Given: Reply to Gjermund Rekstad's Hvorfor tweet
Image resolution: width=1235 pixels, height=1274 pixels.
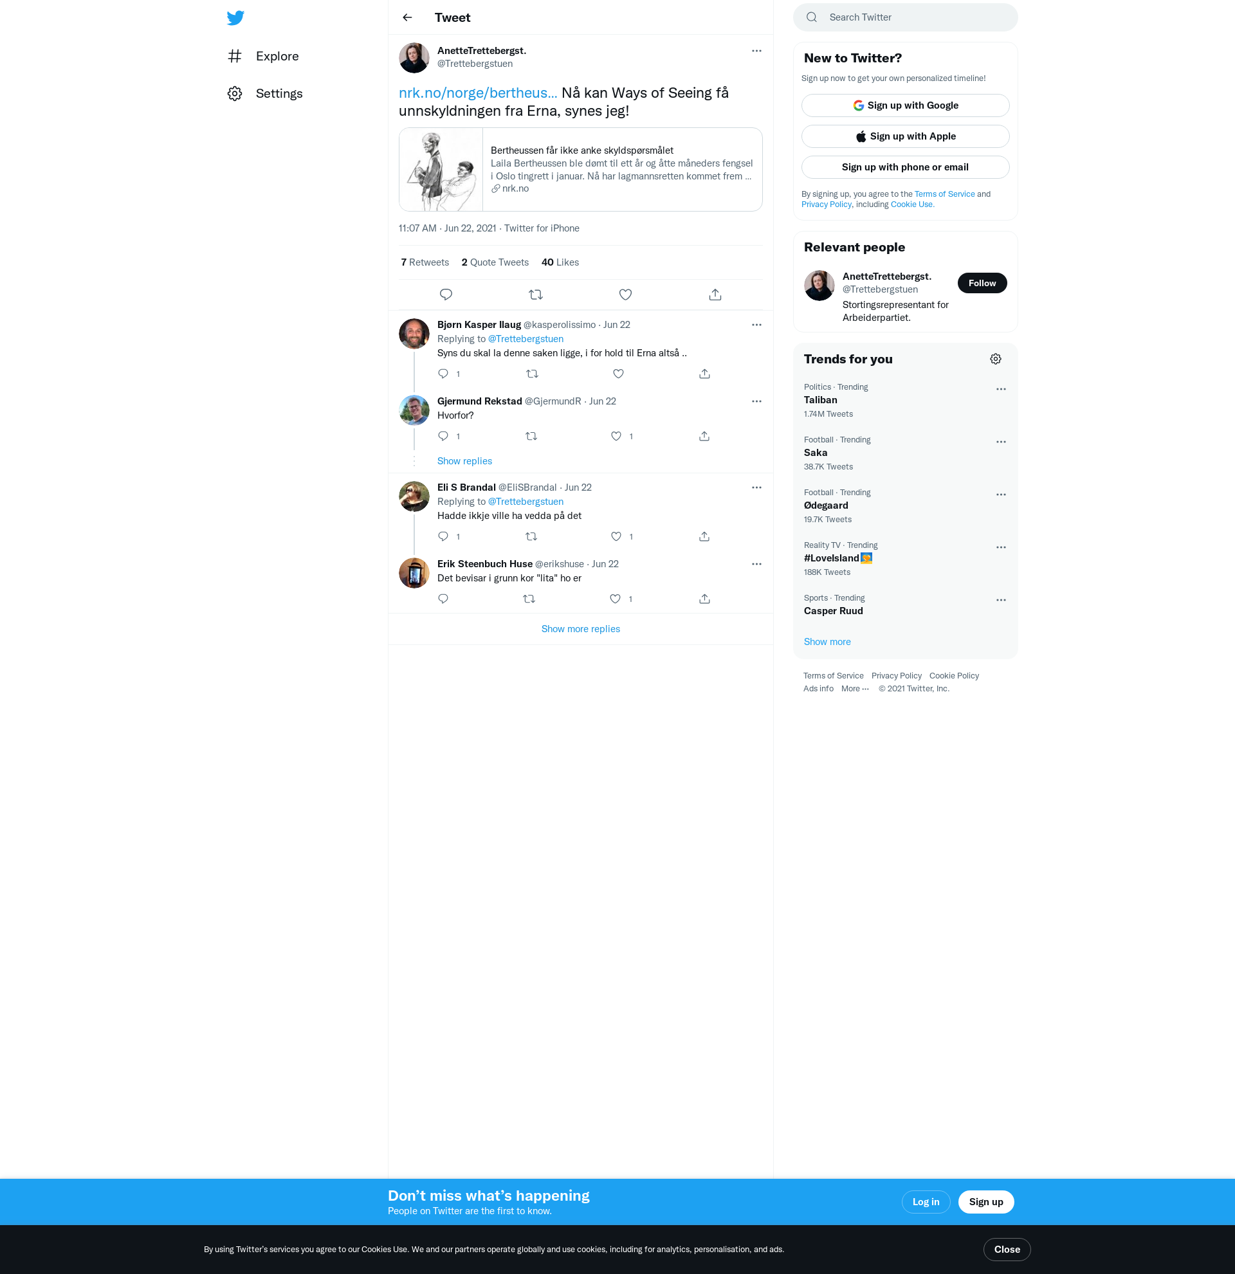Looking at the screenshot, I should [443, 436].
